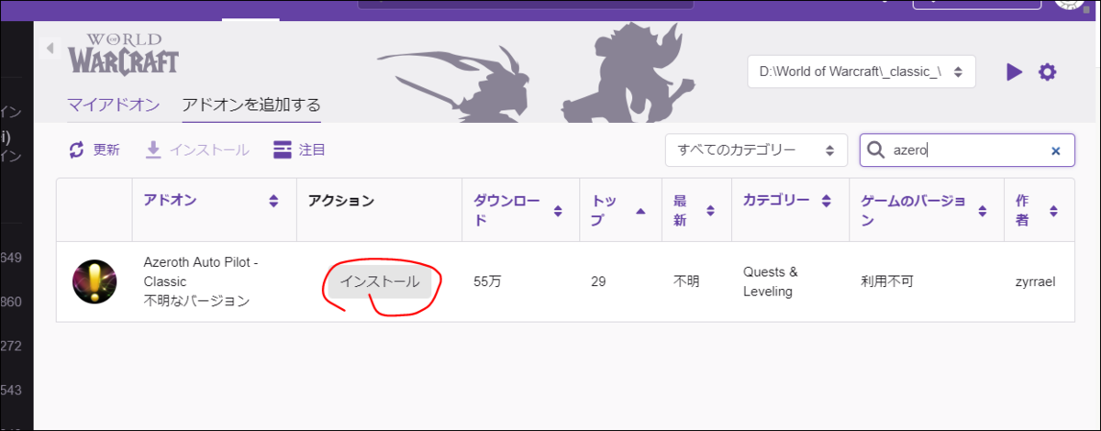Click the 不明 latest cell

686,282
